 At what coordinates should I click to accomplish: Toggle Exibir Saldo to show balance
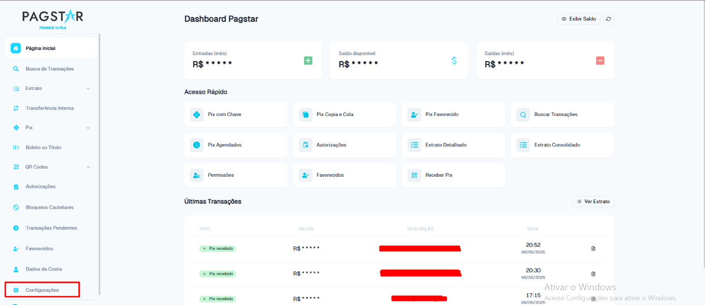(579, 19)
